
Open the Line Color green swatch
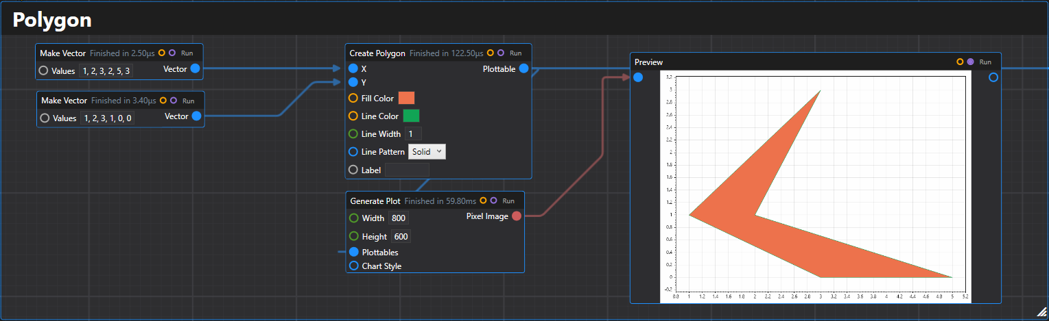[411, 116]
